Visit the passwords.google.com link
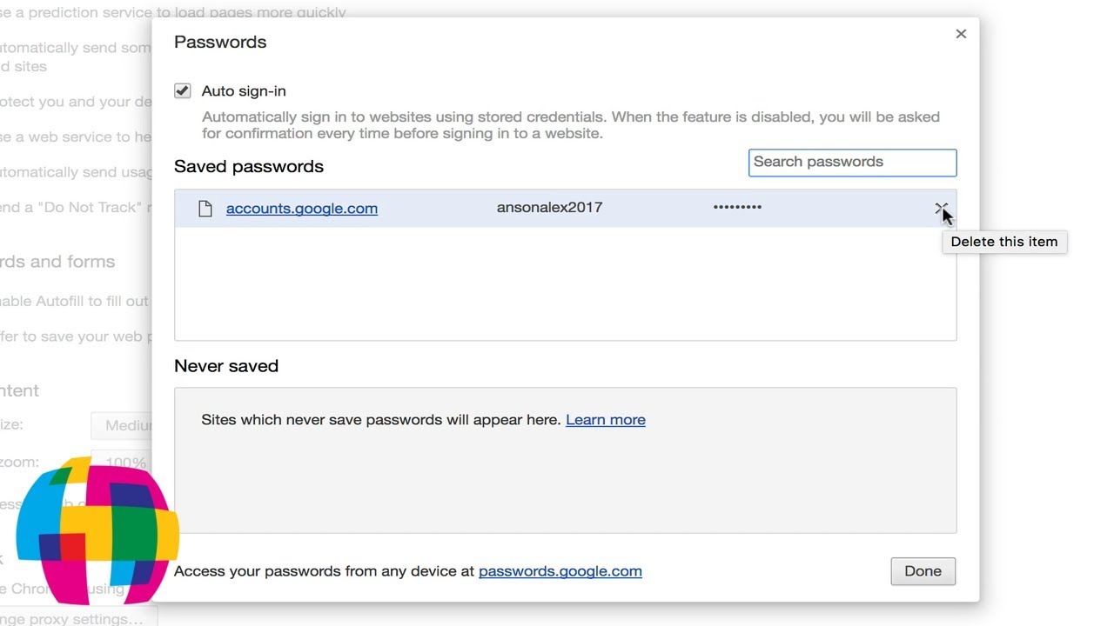This screenshot has height=626, width=1114. pyautogui.click(x=560, y=571)
